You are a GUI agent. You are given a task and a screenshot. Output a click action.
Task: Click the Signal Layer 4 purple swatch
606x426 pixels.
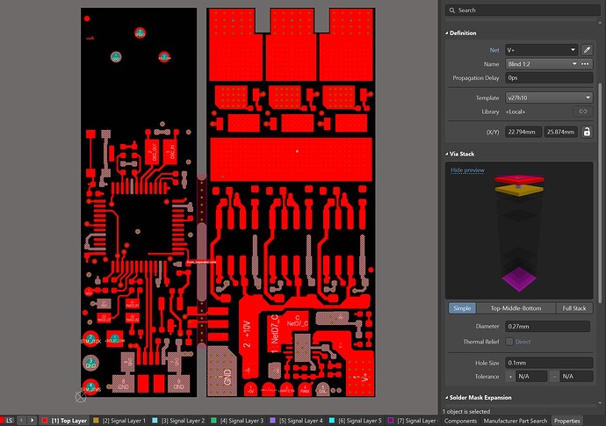273,421
